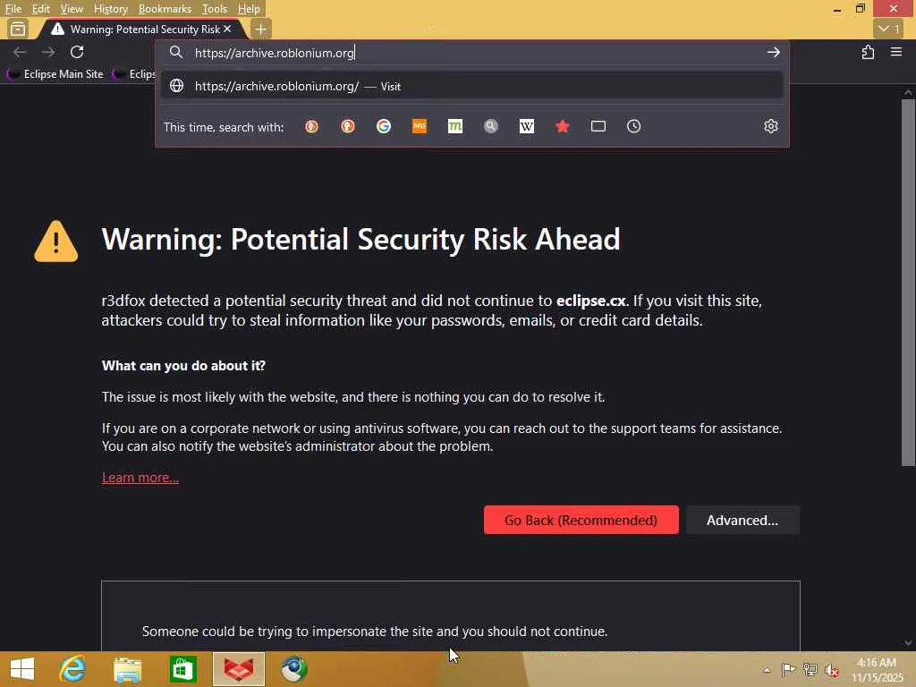Click the r3dfox browser taskbar icon
The image size is (916, 687).
pos(238,669)
